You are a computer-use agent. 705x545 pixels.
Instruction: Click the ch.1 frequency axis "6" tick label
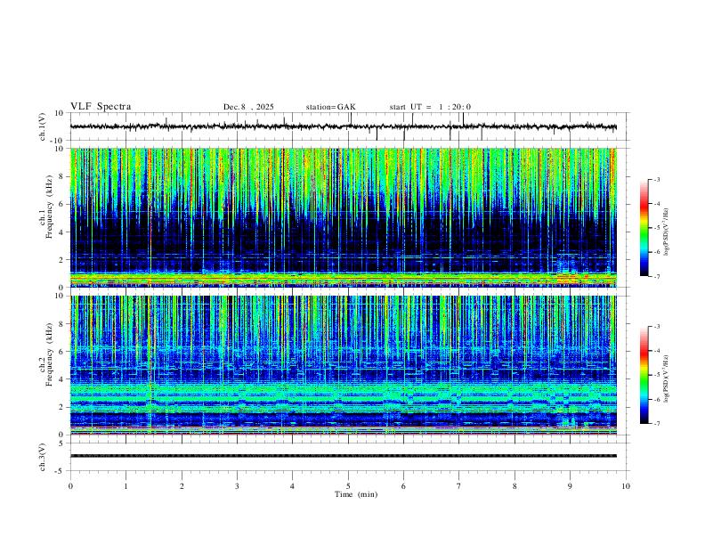pyautogui.click(x=62, y=204)
